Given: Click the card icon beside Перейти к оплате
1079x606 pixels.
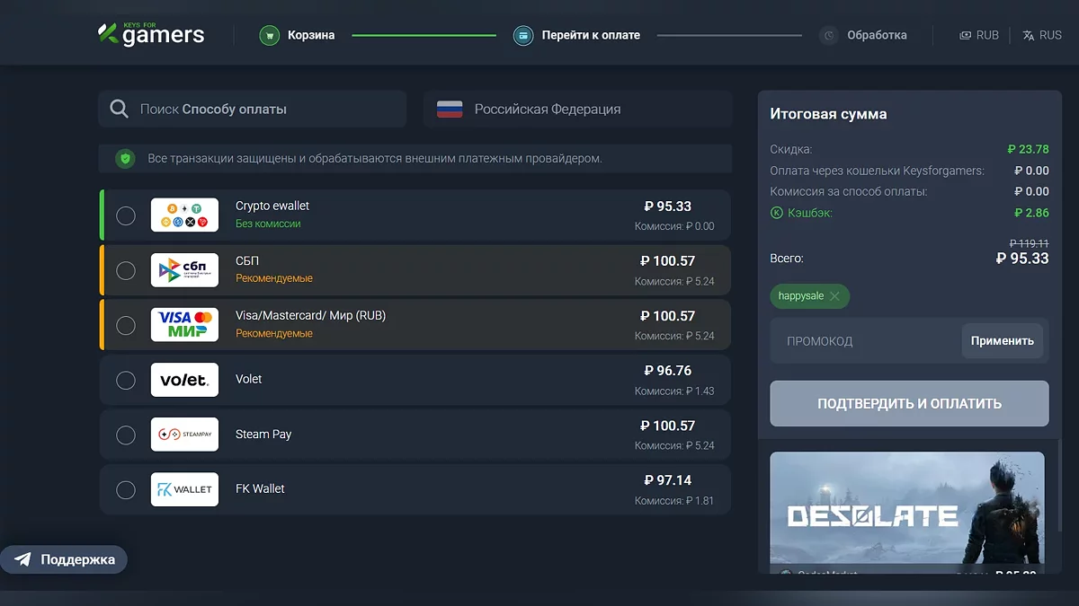Looking at the screenshot, I should pos(523,36).
